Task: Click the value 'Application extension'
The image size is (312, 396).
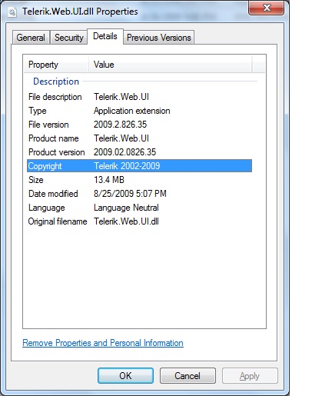Action: coord(132,111)
